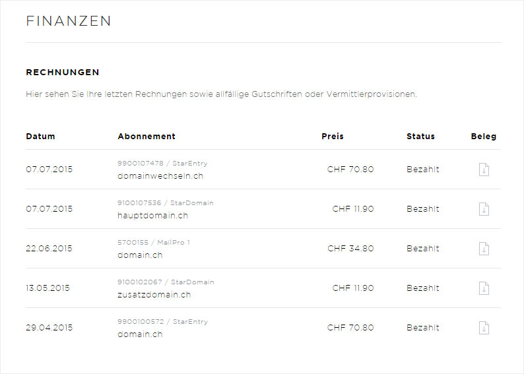
Task: Select subscription number 9900107478 / StarEntry
Action: click(x=162, y=164)
